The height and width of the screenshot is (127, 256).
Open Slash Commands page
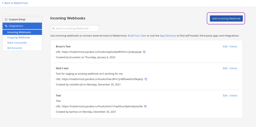[x=17, y=43]
